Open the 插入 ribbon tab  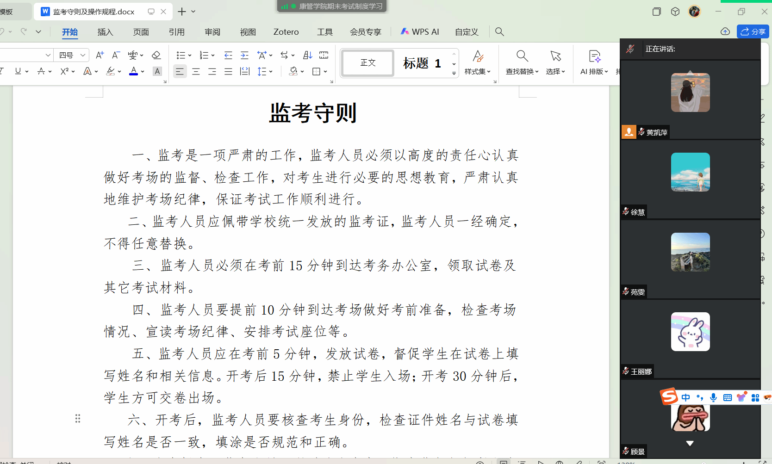tap(105, 32)
